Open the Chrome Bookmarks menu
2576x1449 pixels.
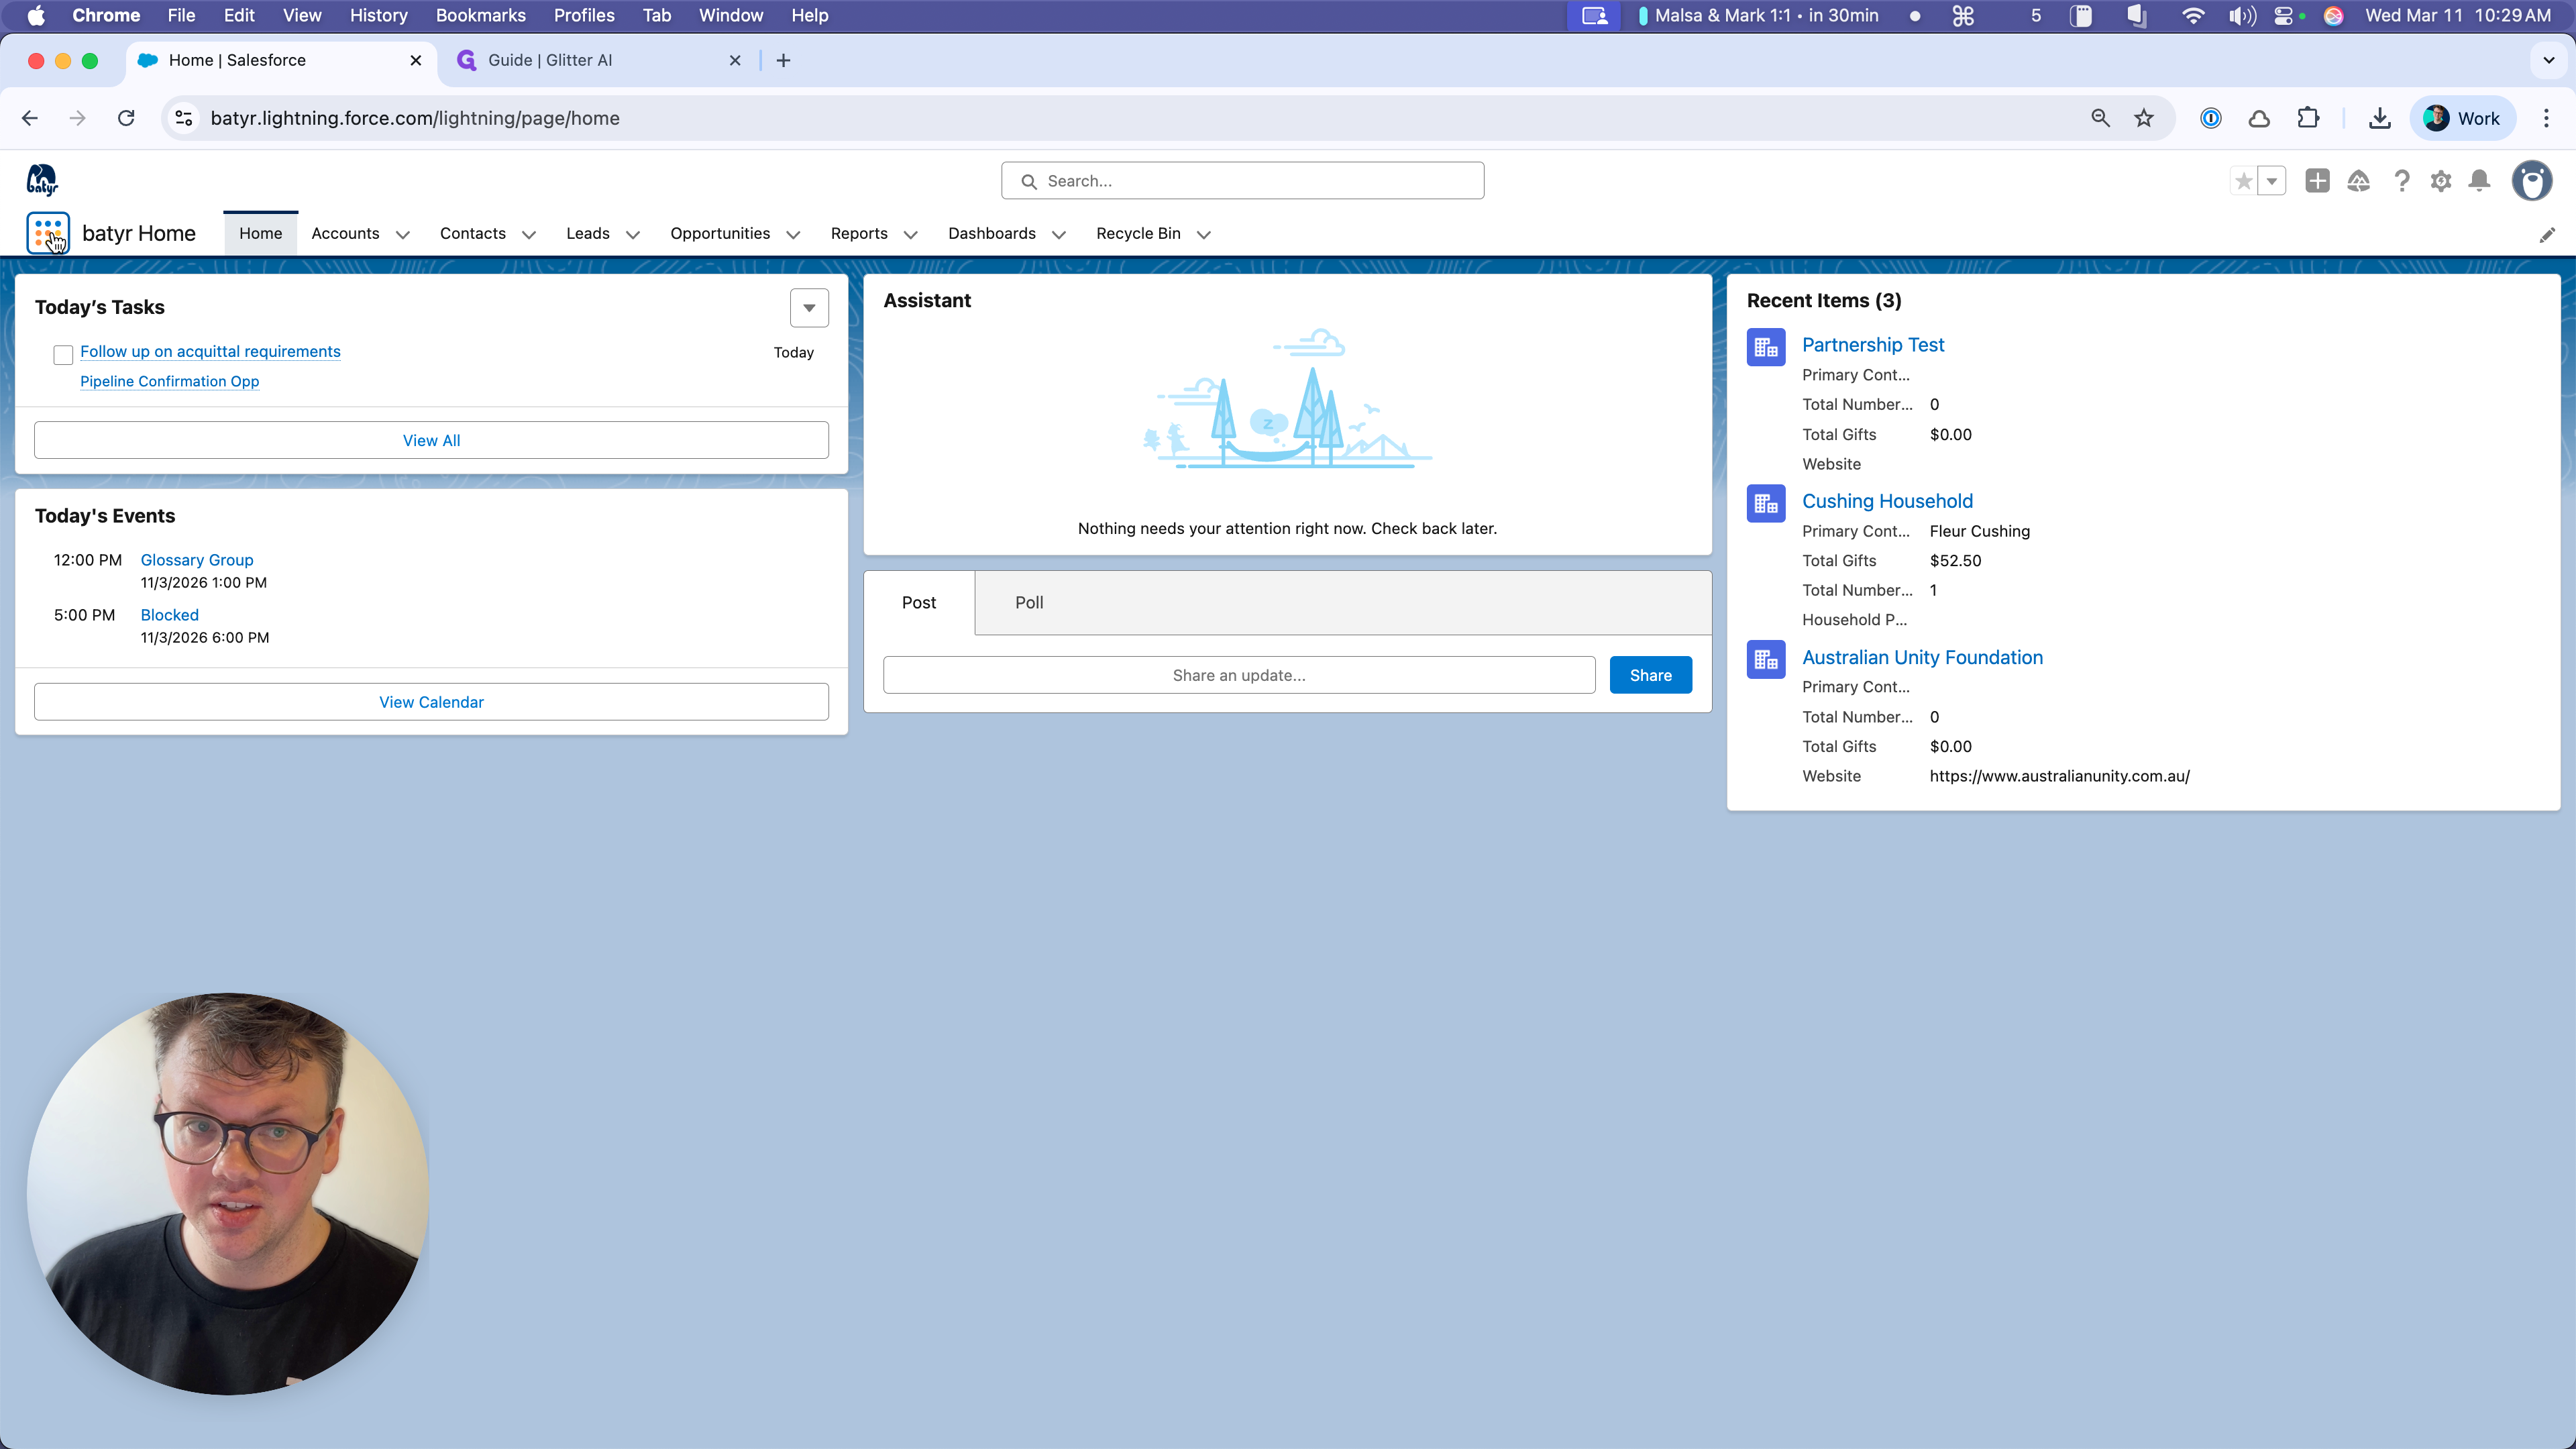click(480, 15)
